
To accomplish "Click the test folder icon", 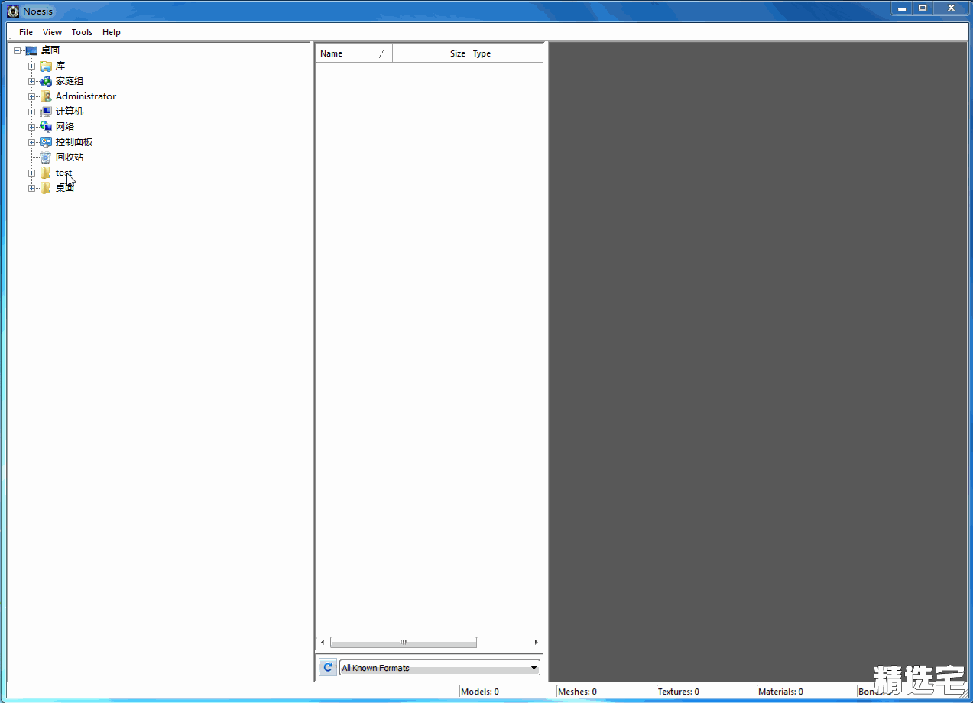I will click(x=46, y=173).
